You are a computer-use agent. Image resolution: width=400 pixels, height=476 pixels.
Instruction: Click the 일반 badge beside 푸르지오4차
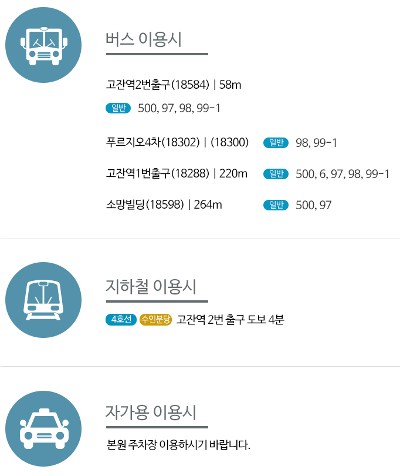pos(276,142)
